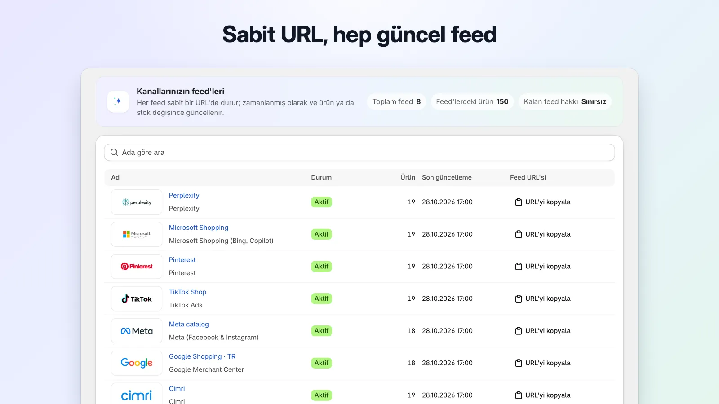Open the Meta catalog feed link
The width and height of the screenshot is (719, 404).
click(189, 324)
